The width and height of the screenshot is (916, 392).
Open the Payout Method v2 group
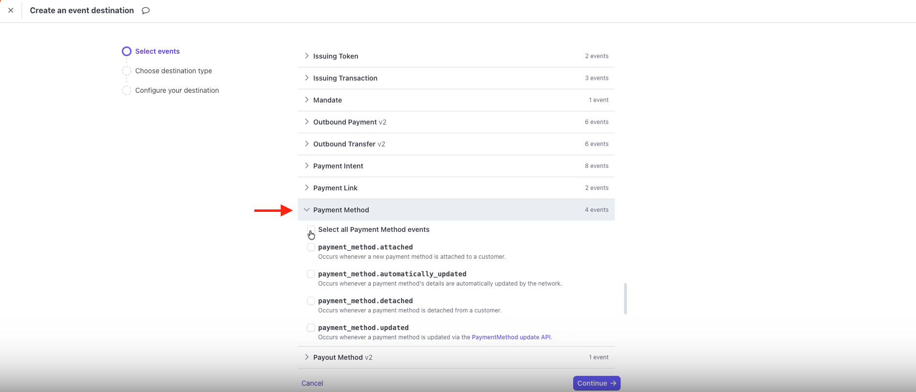coord(307,357)
